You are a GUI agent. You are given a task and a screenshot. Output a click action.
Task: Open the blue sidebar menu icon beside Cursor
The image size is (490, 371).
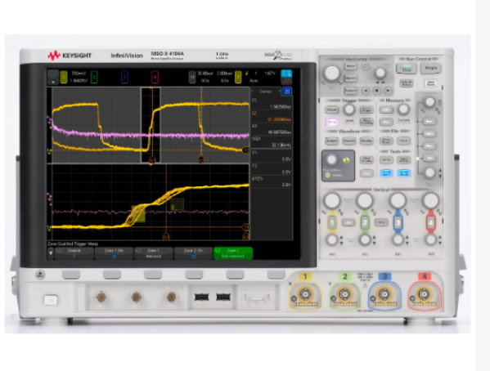[x=286, y=92]
